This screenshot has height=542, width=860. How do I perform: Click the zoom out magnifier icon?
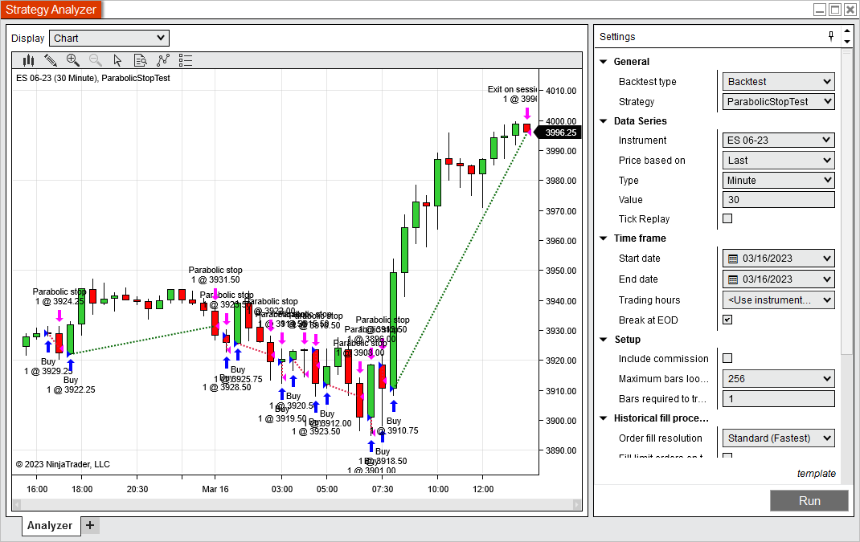click(x=96, y=60)
